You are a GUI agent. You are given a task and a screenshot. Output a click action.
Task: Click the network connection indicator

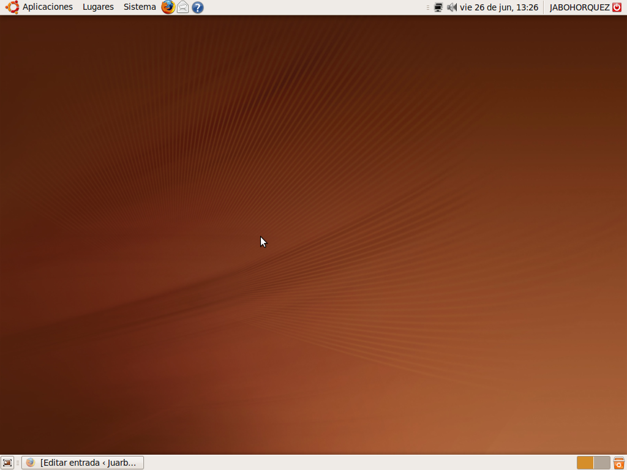pyautogui.click(x=438, y=7)
